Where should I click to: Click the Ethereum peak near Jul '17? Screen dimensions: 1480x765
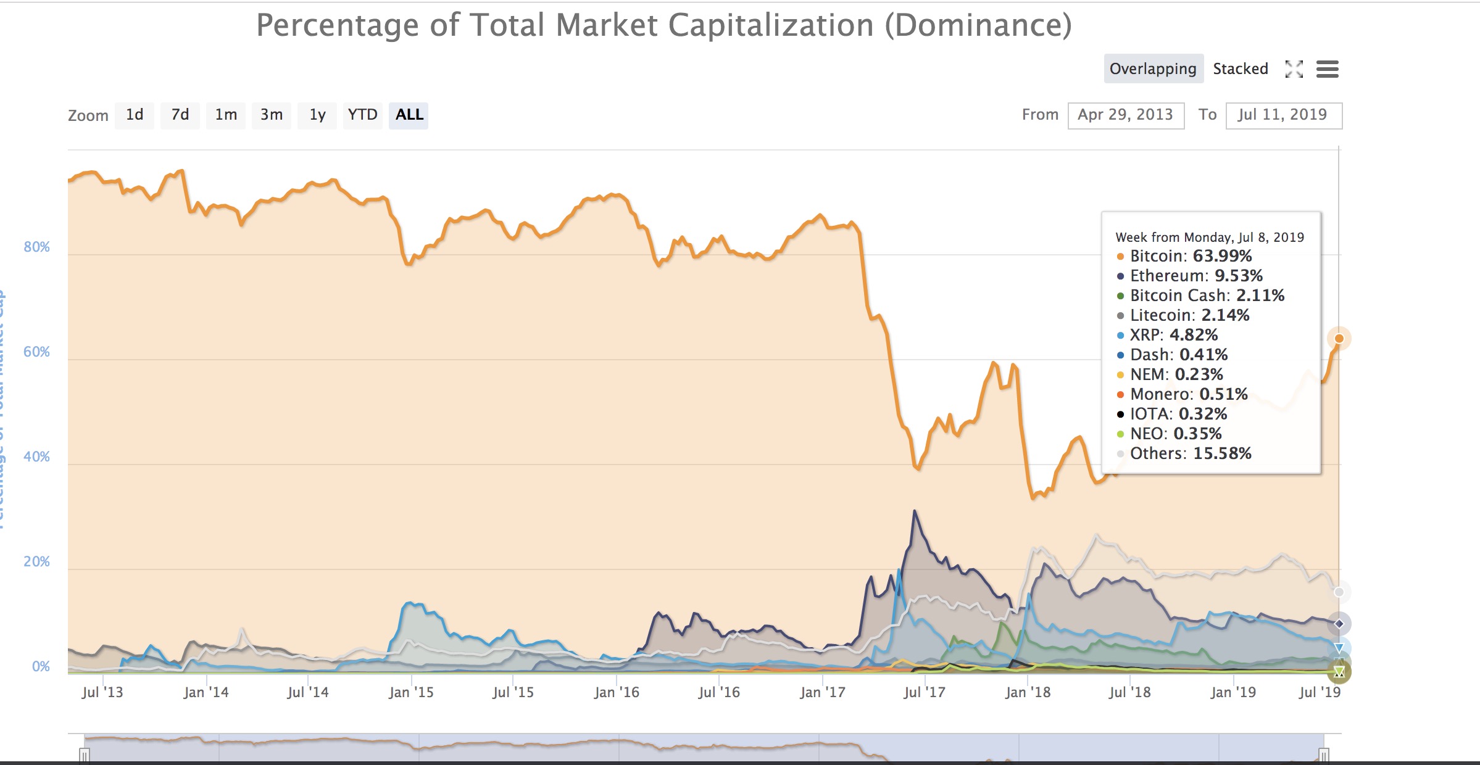tap(915, 511)
